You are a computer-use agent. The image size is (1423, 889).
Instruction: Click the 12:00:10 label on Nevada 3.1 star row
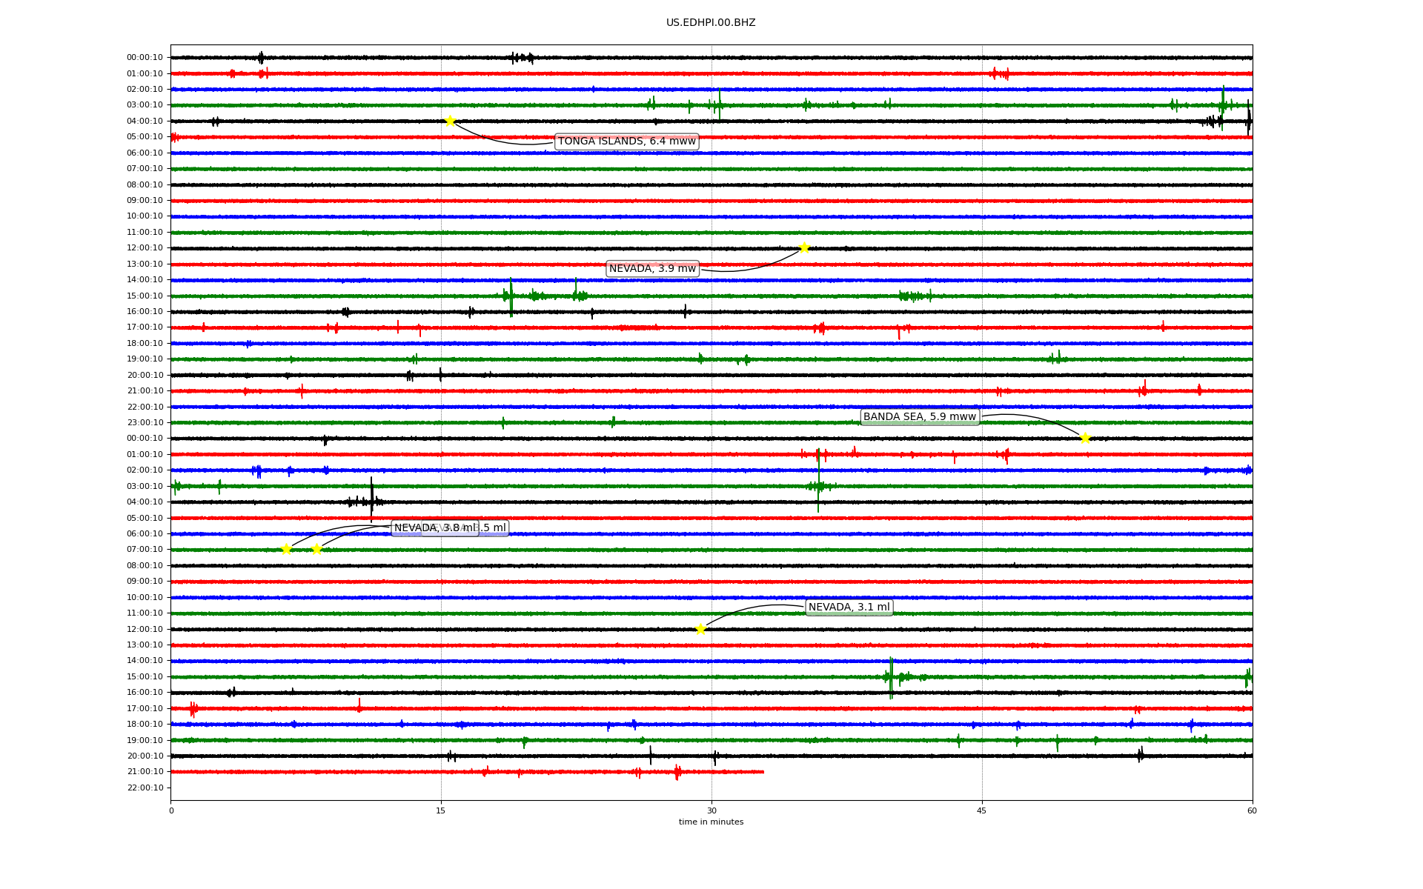pyautogui.click(x=145, y=629)
